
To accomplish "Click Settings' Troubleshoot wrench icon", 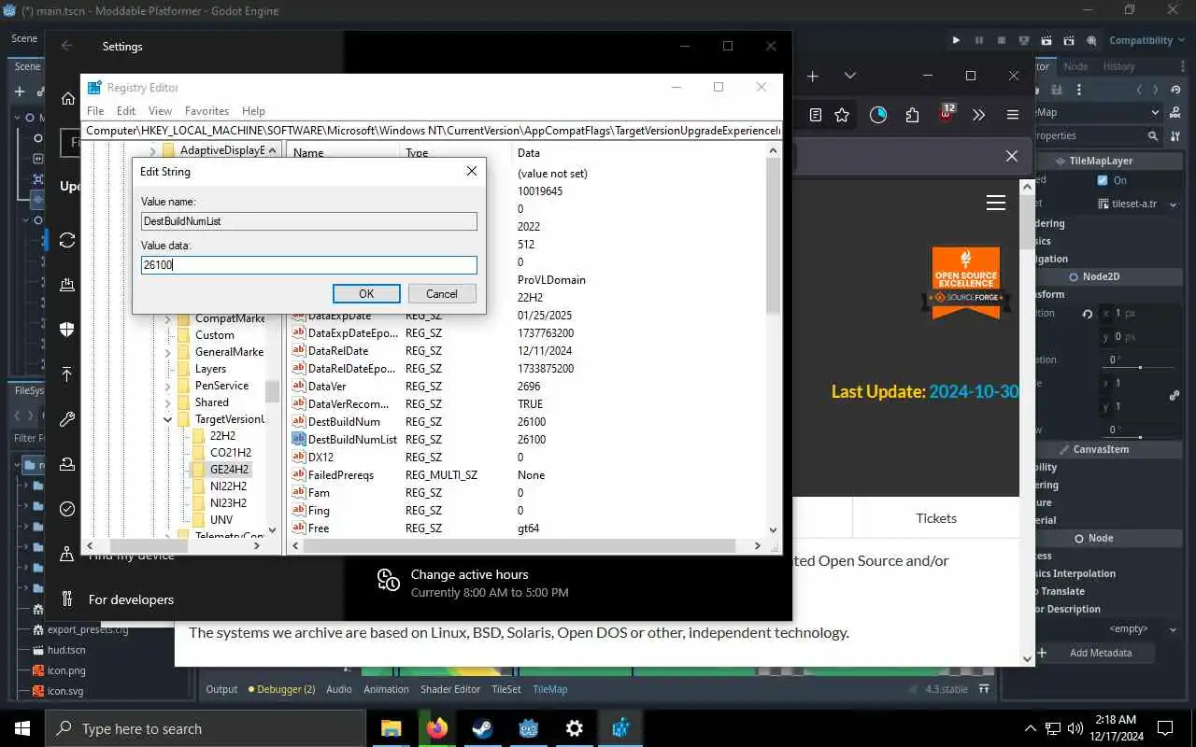I will (67, 419).
